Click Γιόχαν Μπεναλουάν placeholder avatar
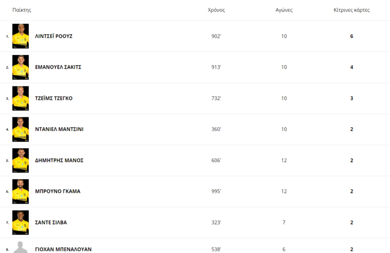Viewport: 390px width, 253px height. tap(20, 247)
